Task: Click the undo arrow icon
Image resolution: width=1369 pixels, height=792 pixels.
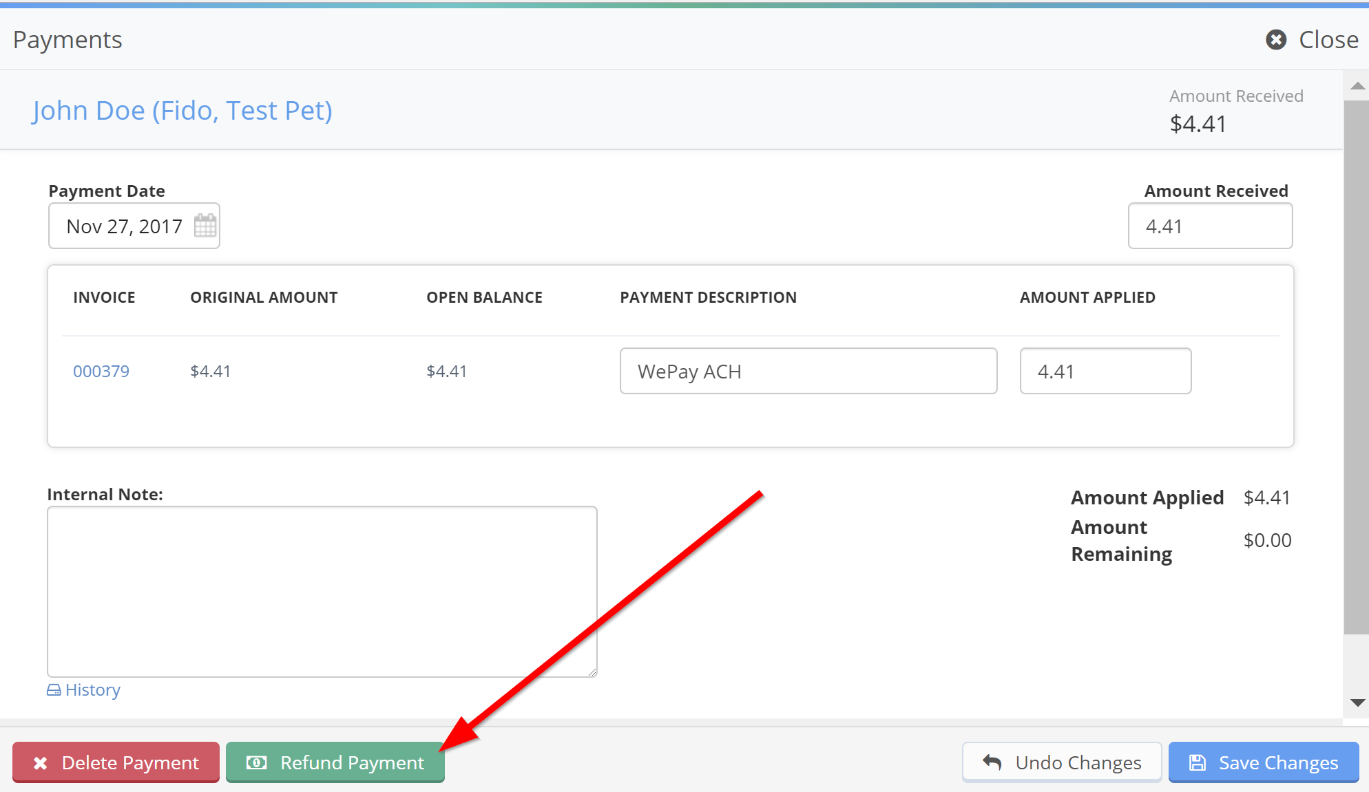Action: [992, 762]
